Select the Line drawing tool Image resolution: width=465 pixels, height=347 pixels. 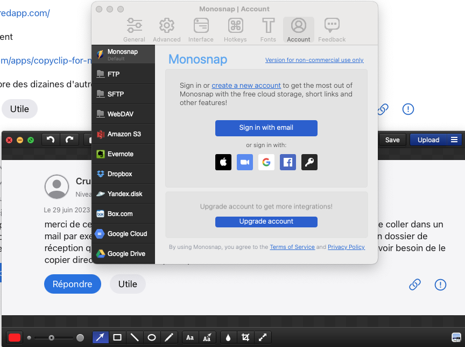(135, 337)
